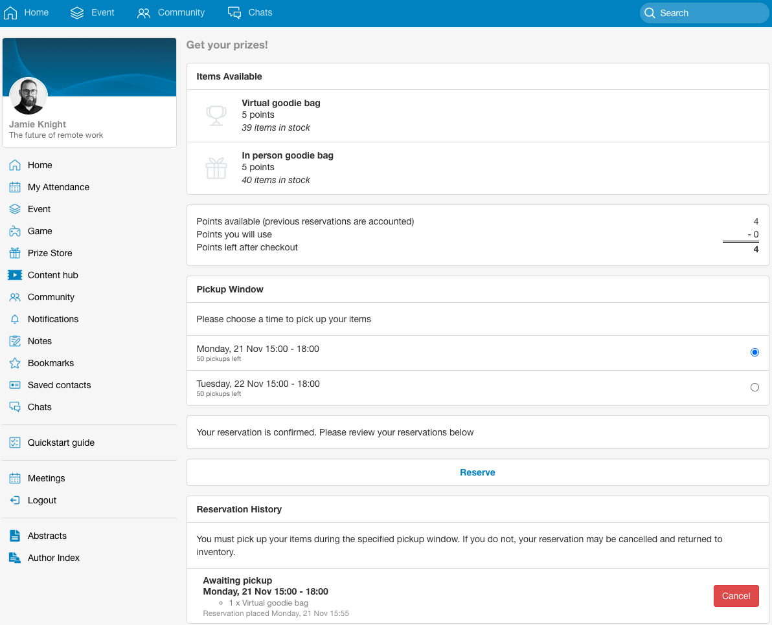This screenshot has height=625, width=772.
Task: Open the Event tab in top navigation
Action: [93, 13]
